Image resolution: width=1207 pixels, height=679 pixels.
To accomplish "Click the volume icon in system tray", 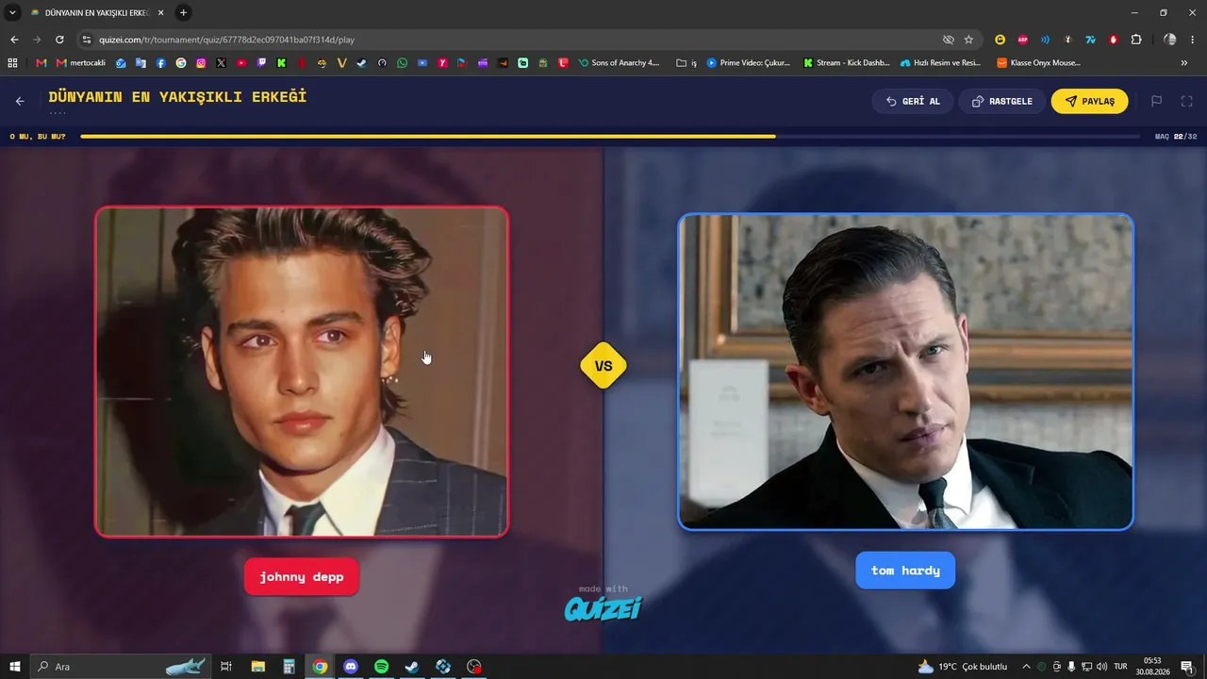I will (1102, 667).
